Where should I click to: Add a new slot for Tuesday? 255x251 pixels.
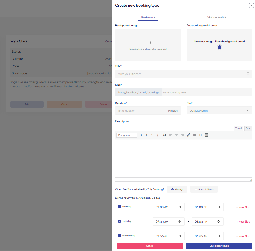click(x=243, y=222)
